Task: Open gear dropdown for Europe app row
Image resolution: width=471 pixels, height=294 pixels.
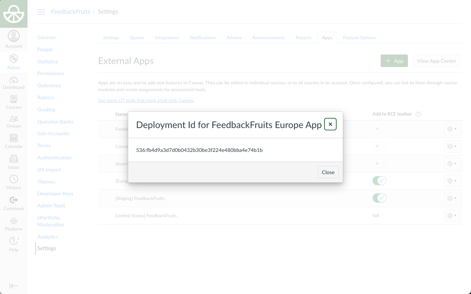Action: click(452, 181)
